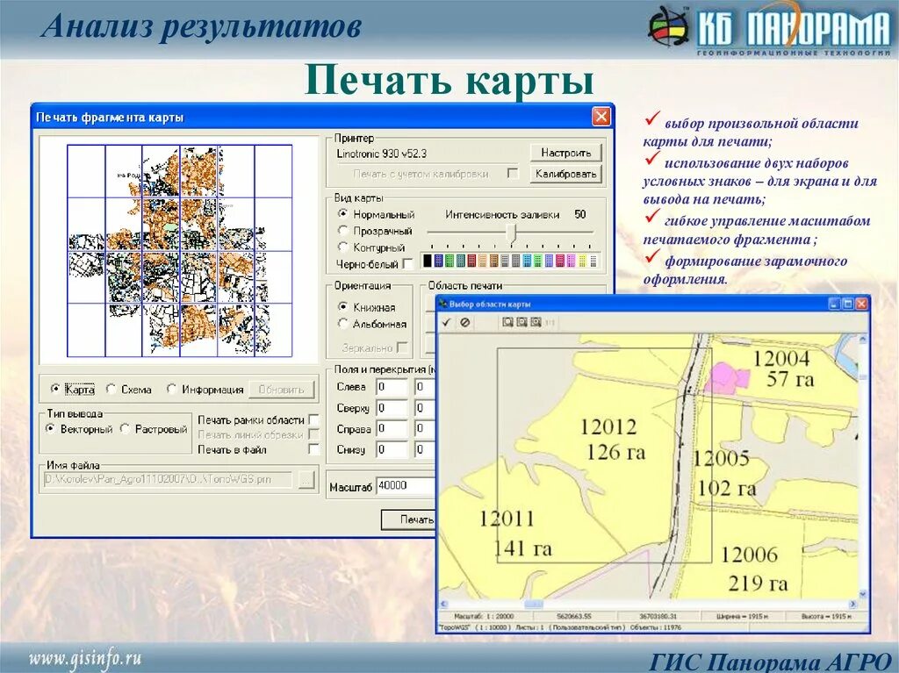The image size is (899, 673).
Task: Pick the white color swatch
Action: coord(593,261)
